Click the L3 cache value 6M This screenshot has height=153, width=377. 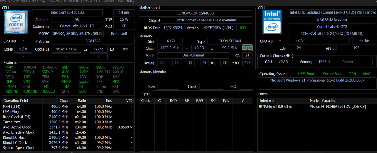point(125,49)
